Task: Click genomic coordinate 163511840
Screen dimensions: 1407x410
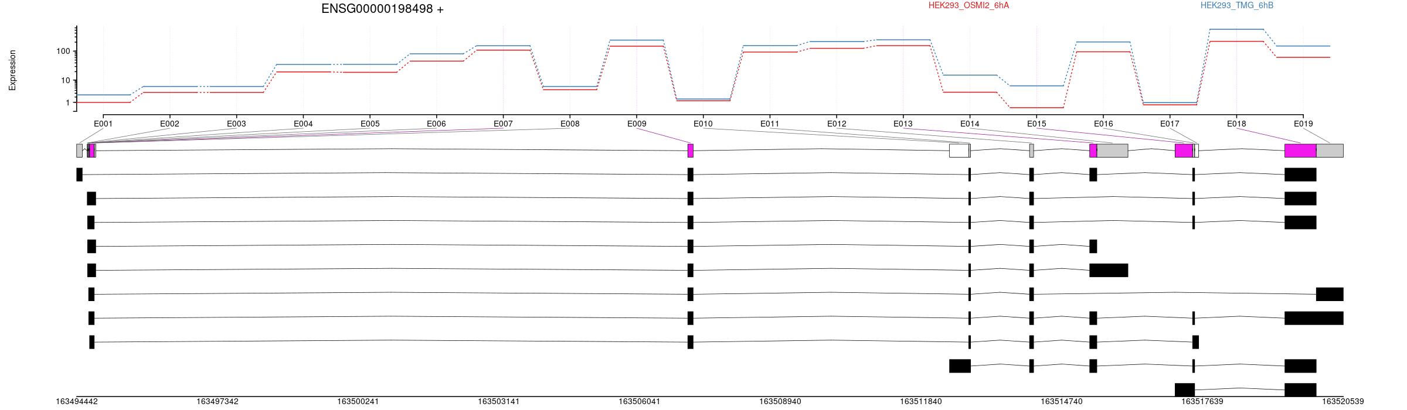Action: [x=921, y=402]
